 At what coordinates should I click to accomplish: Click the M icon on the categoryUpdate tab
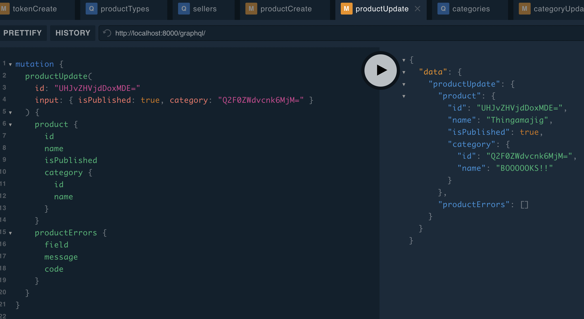[524, 9]
